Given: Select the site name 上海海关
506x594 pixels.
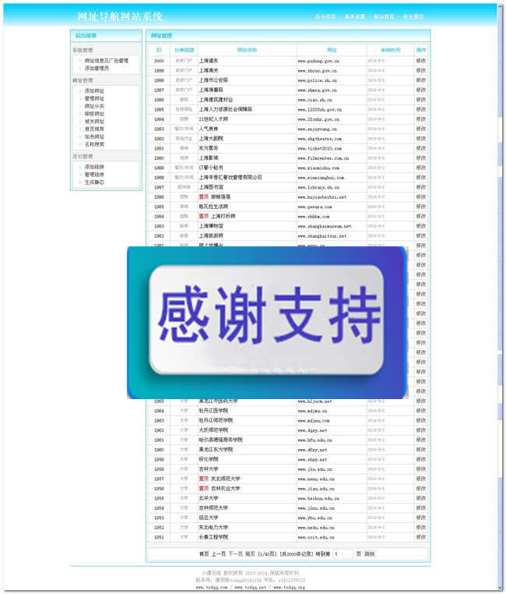Looking at the screenshot, I should click(x=209, y=70).
